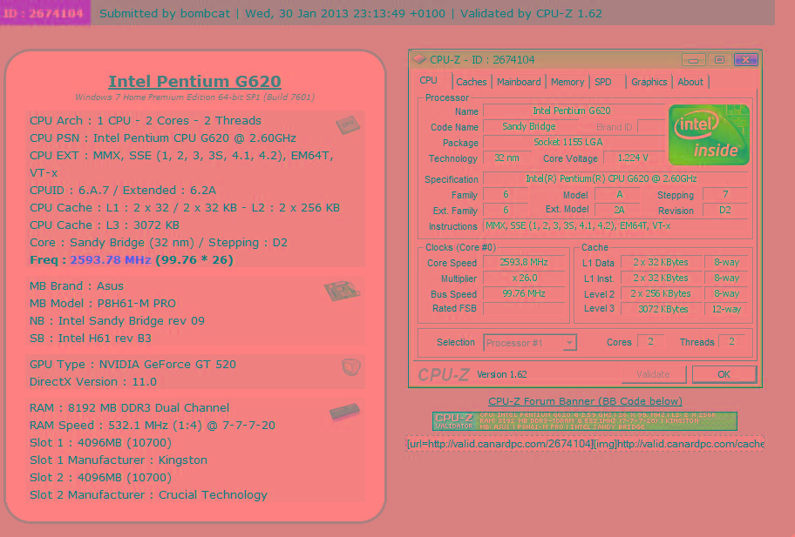
Task: Click the Revision field D2
Action: (x=725, y=210)
